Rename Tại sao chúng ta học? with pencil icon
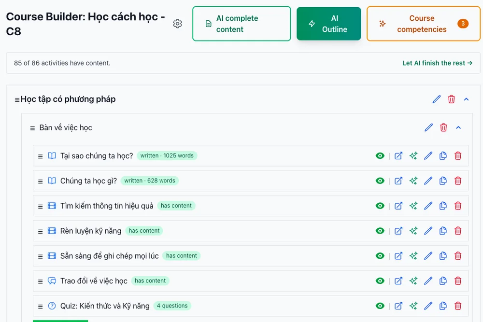Image resolution: width=483 pixels, height=322 pixels. point(428,156)
